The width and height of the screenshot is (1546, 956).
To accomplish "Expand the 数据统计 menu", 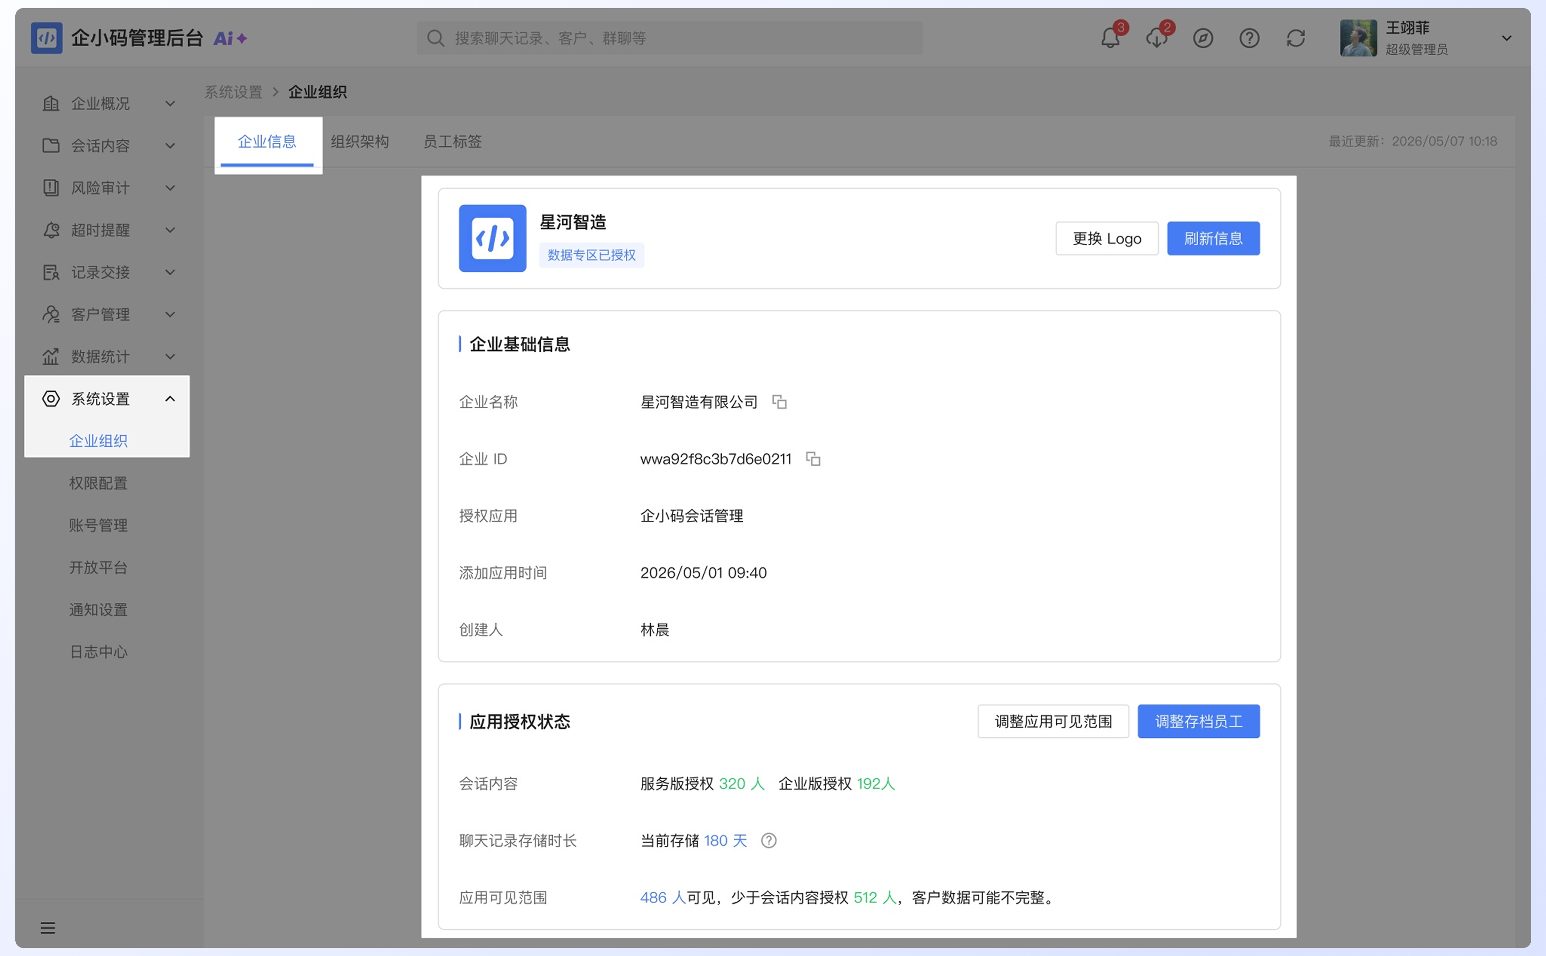I will tap(107, 357).
